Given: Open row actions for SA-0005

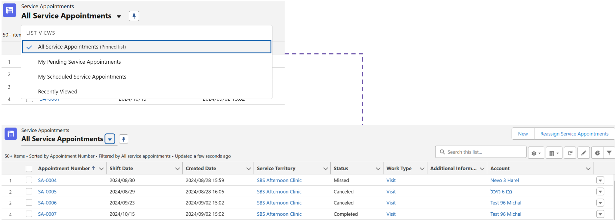Looking at the screenshot, I should click(x=600, y=191).
